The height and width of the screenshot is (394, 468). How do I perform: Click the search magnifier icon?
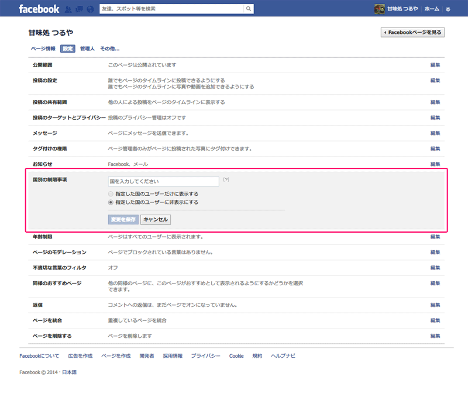(249, 9)
